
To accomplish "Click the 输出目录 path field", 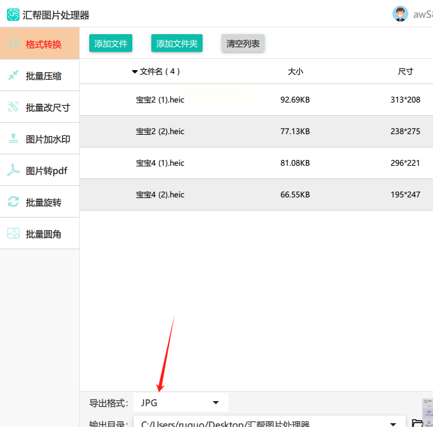I will coord(270,422).
